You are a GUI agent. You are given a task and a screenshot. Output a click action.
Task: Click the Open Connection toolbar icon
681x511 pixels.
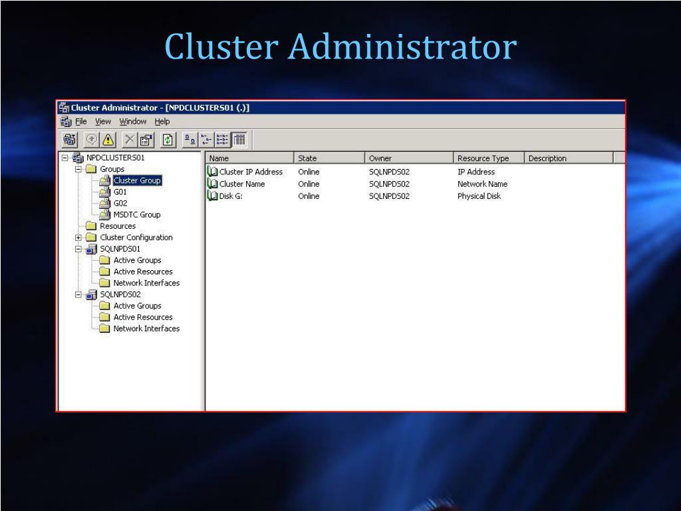69,140
